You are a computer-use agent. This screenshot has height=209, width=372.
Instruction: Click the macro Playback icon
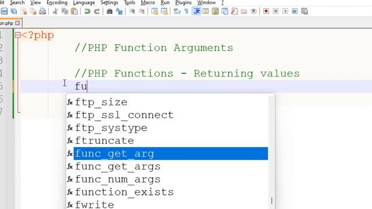click(285, 11)
